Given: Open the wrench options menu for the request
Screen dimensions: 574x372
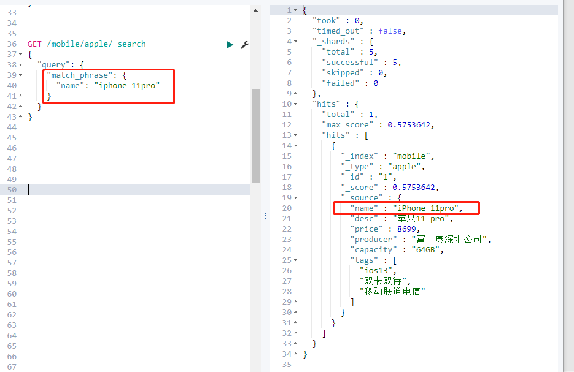Looking at the screenshot, I should (x=244, y=45).
